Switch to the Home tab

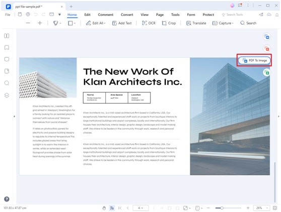click(x=72, y=15)
